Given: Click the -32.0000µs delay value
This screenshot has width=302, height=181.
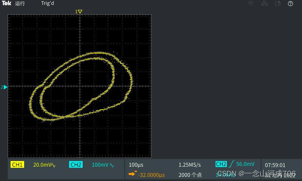Looking at the screenshot, I should coord(152,175).
